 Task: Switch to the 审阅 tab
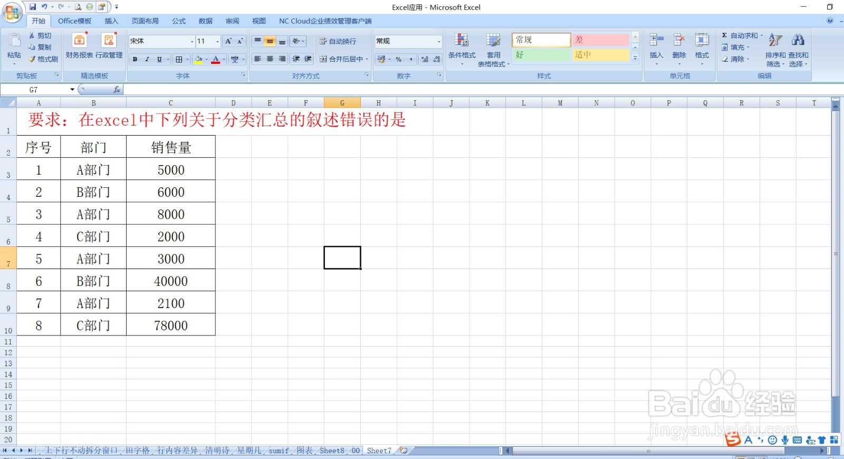[x=232, y=21]
